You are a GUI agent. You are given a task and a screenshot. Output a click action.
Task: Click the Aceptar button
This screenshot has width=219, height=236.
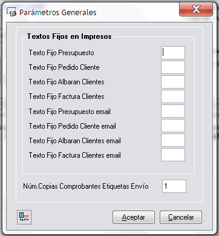tap(134, 217)
